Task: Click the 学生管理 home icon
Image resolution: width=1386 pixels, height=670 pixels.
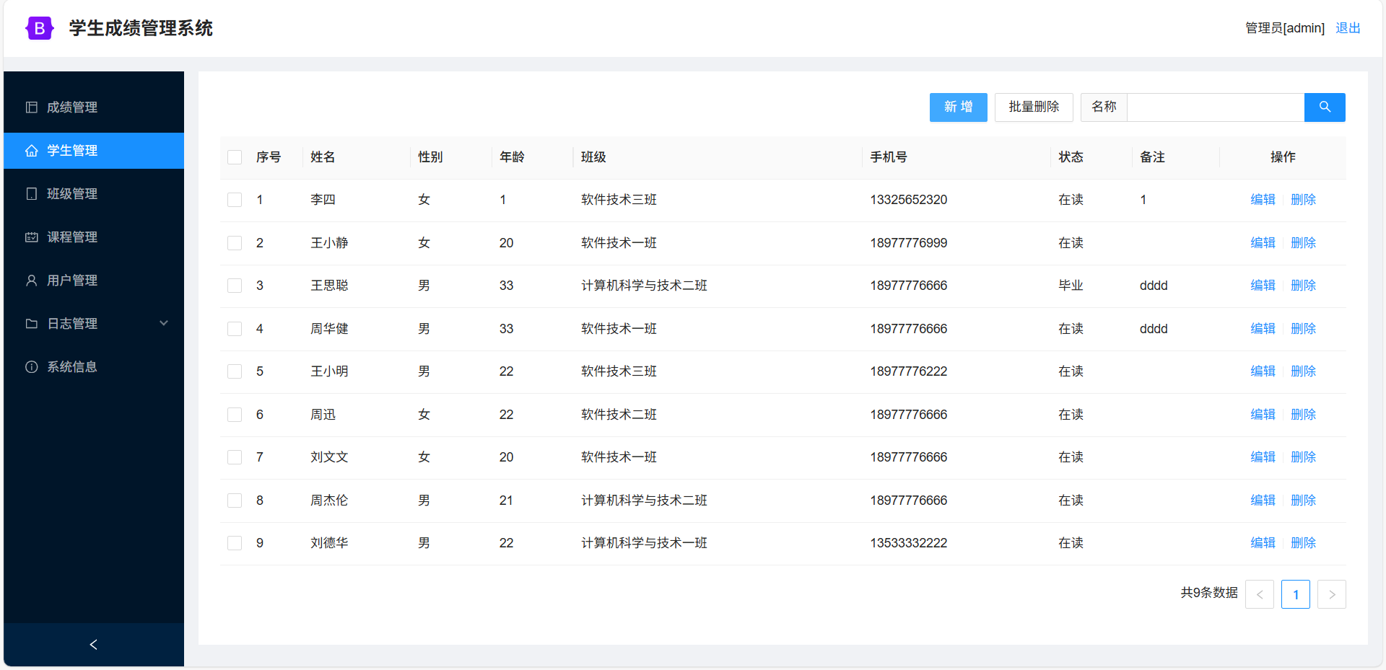Action: 32,151
